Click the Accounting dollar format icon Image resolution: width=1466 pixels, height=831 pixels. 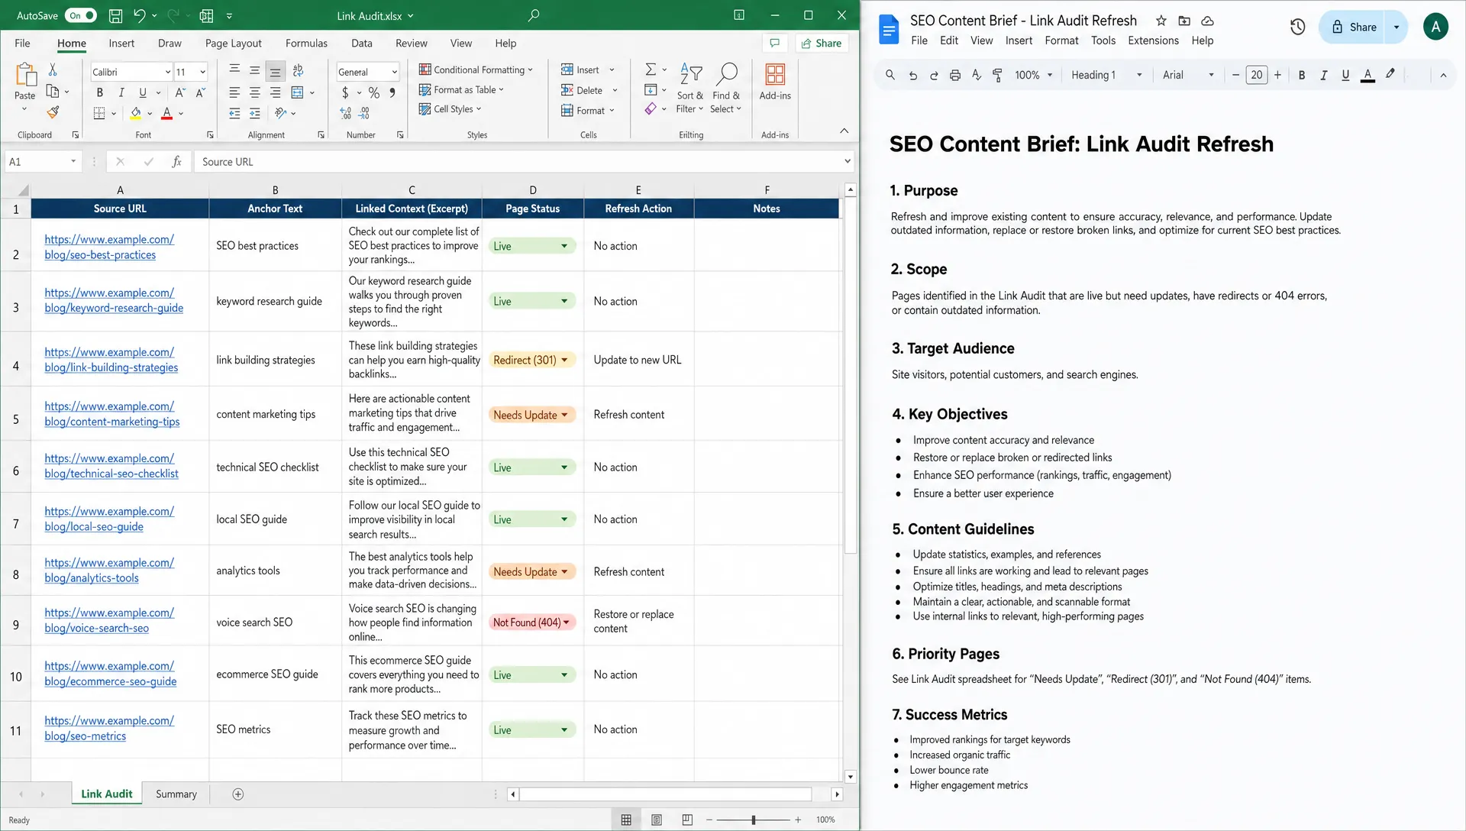point(345,92)
